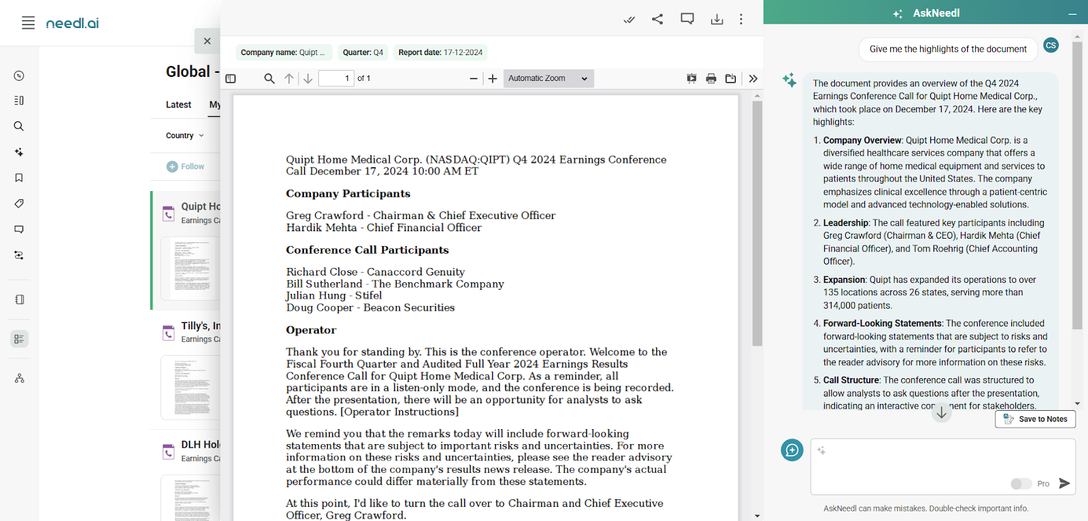
Task: Follow the Global feed
Action: [185, 167]
